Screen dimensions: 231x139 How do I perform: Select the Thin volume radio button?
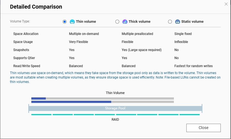65,22
